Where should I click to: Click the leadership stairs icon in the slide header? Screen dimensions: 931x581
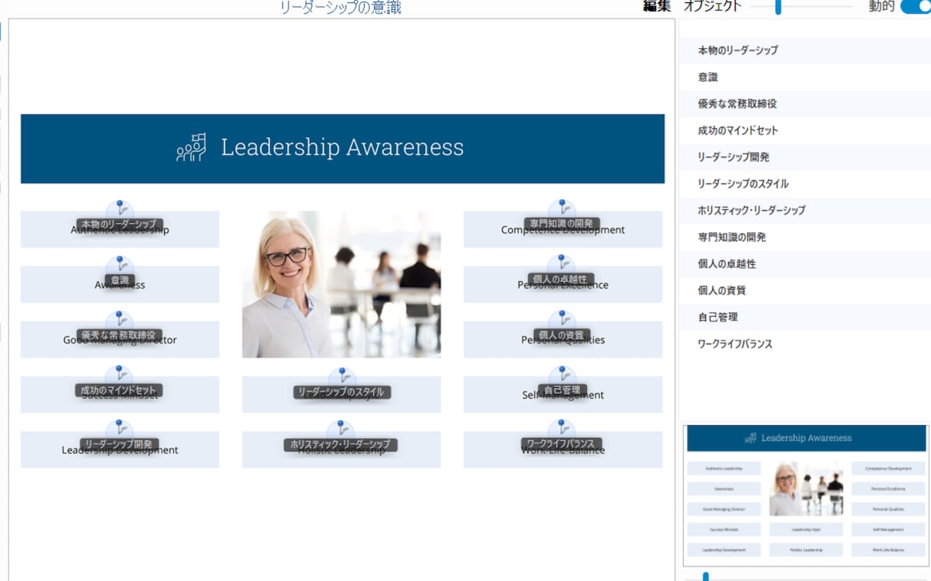192,147
